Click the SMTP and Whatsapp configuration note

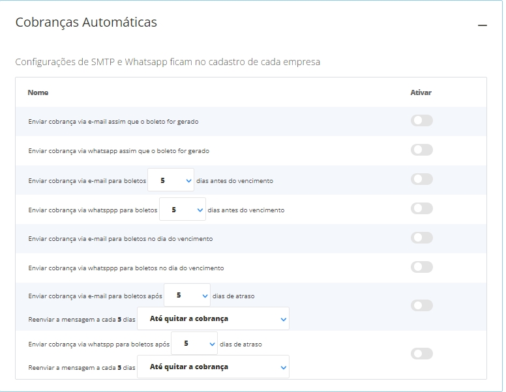click(x=168, y=62)
